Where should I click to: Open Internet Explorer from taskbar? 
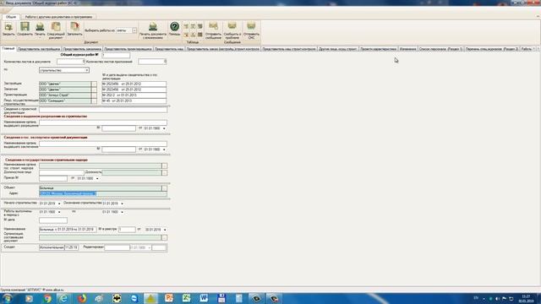pyautogui.click(x=64, y=298)
